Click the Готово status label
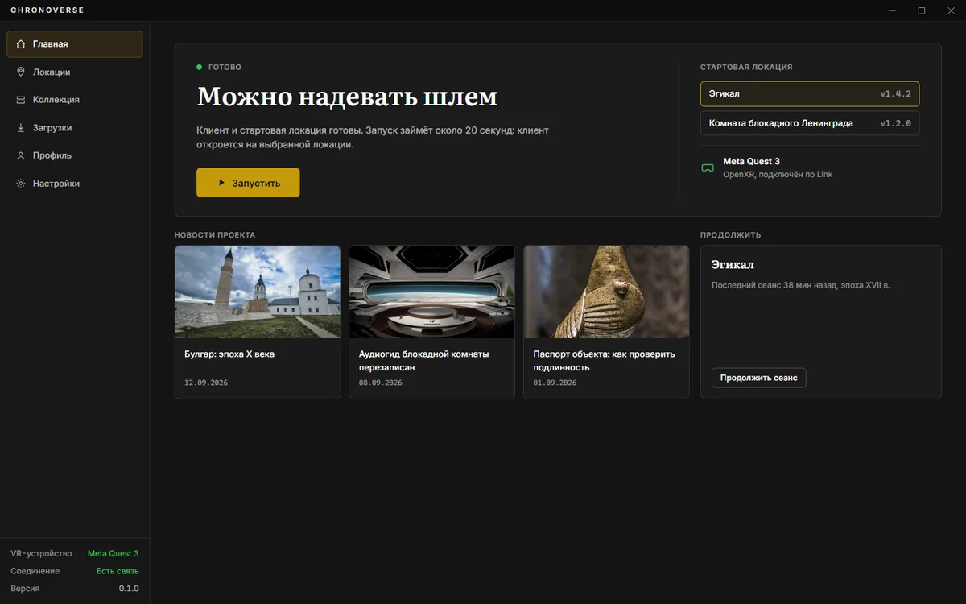 point(225,68)
